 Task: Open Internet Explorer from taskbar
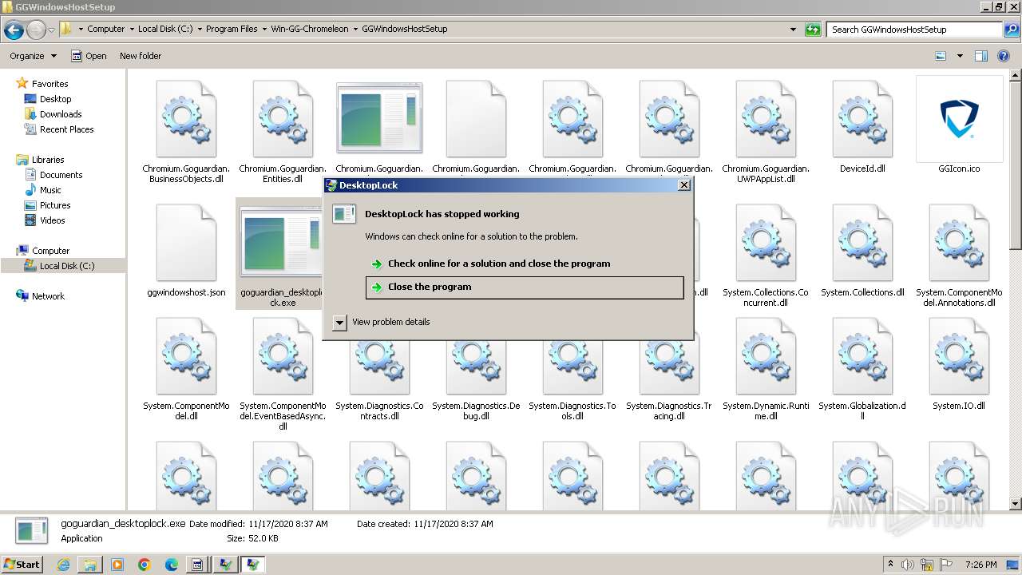[x=63, y=565]
